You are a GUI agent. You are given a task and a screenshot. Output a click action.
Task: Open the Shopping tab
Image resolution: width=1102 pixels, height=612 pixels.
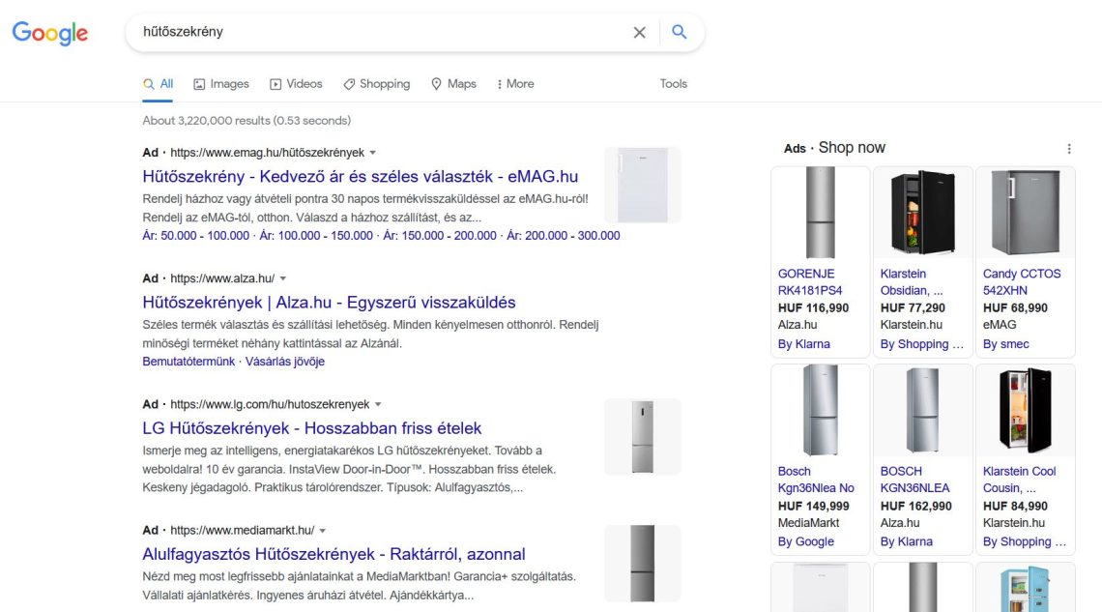coord(377,84)
